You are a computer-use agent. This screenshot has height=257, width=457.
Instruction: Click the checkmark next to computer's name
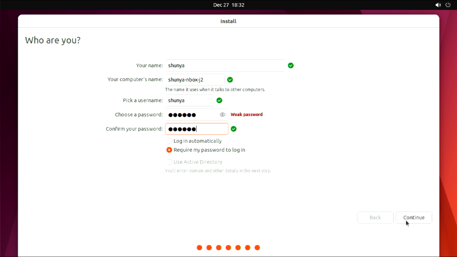(230, 80)
